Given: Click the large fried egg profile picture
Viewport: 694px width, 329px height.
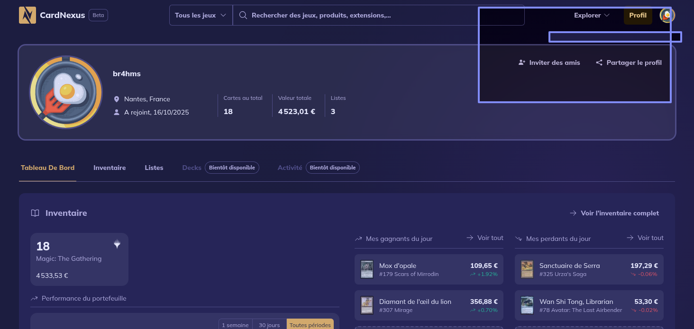Looking at the screenshot, I should point(66,92).
